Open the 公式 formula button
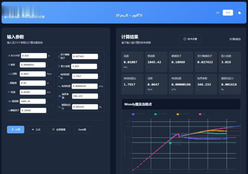 36,130
